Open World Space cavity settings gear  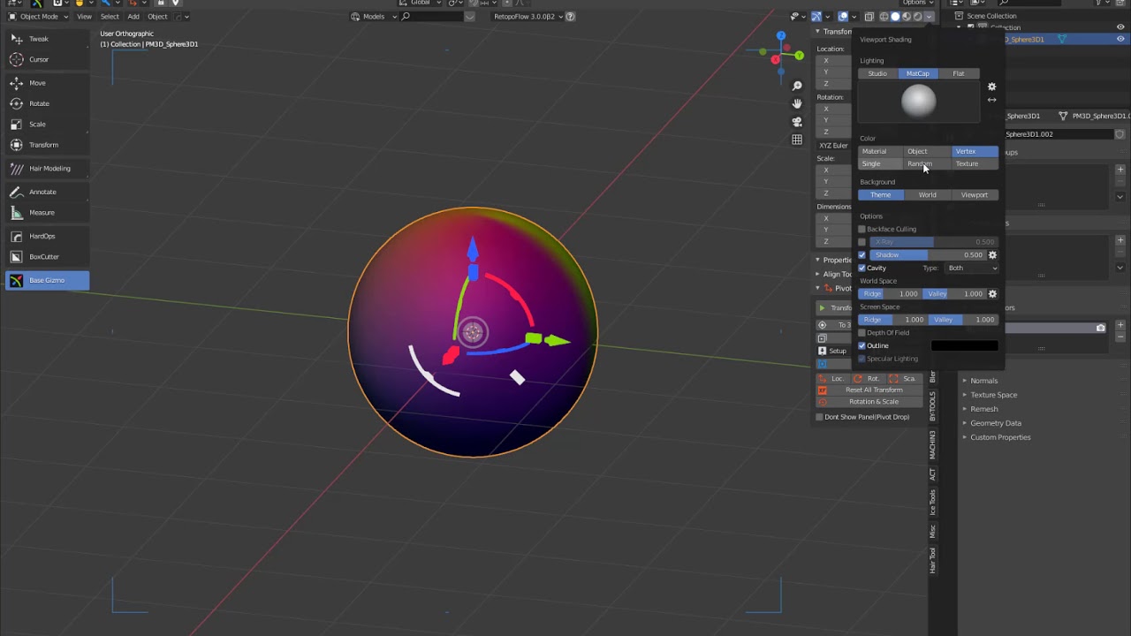pyautogui.click(x=992, y=294)
